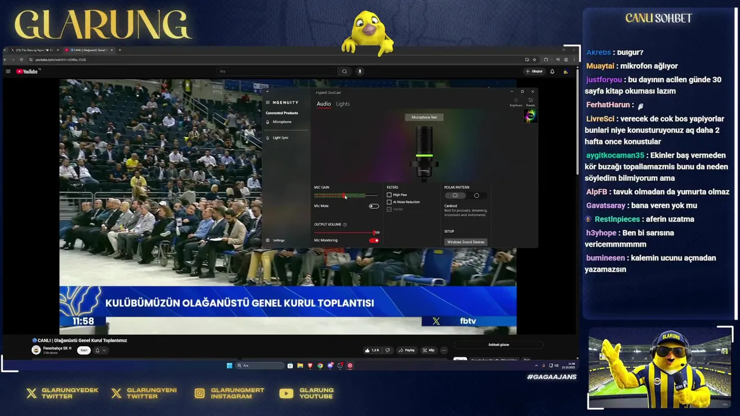This screenshot has width=740, height=416.
Task: Dislike the video
Action: click(x=387, y=350)
